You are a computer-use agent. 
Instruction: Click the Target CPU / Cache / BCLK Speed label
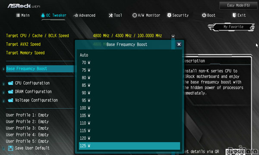tap(37, 36)
